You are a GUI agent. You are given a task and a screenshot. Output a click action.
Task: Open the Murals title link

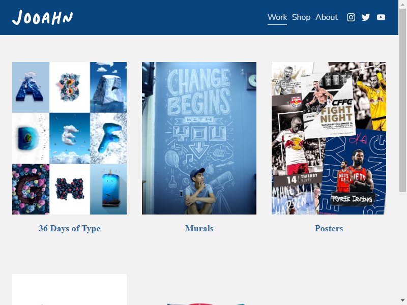click(x=199, y=228)
